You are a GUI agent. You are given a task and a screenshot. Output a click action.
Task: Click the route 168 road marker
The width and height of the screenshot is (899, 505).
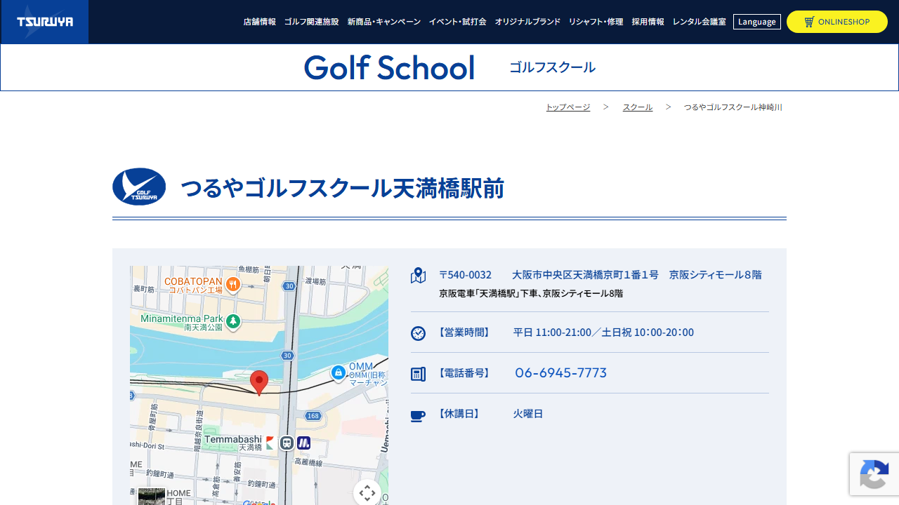point(313,416)
